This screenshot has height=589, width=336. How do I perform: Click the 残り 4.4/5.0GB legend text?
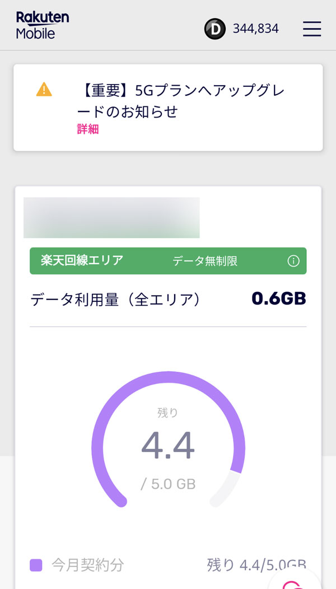256,565
